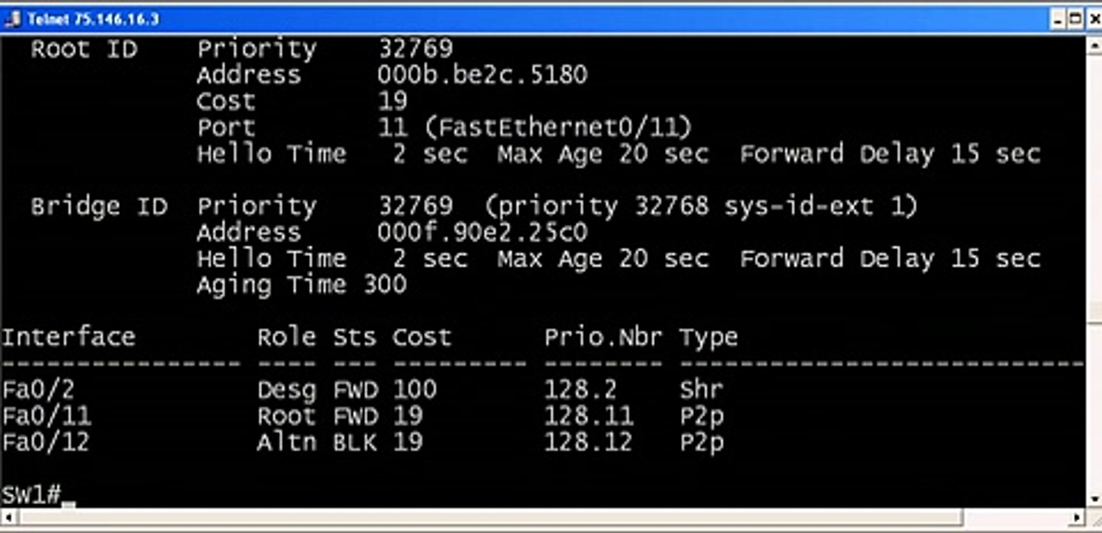The height and width of the screenshot is (533, 1102).
Task: Click root address 000b.be2c.5180
Action: 482,75
